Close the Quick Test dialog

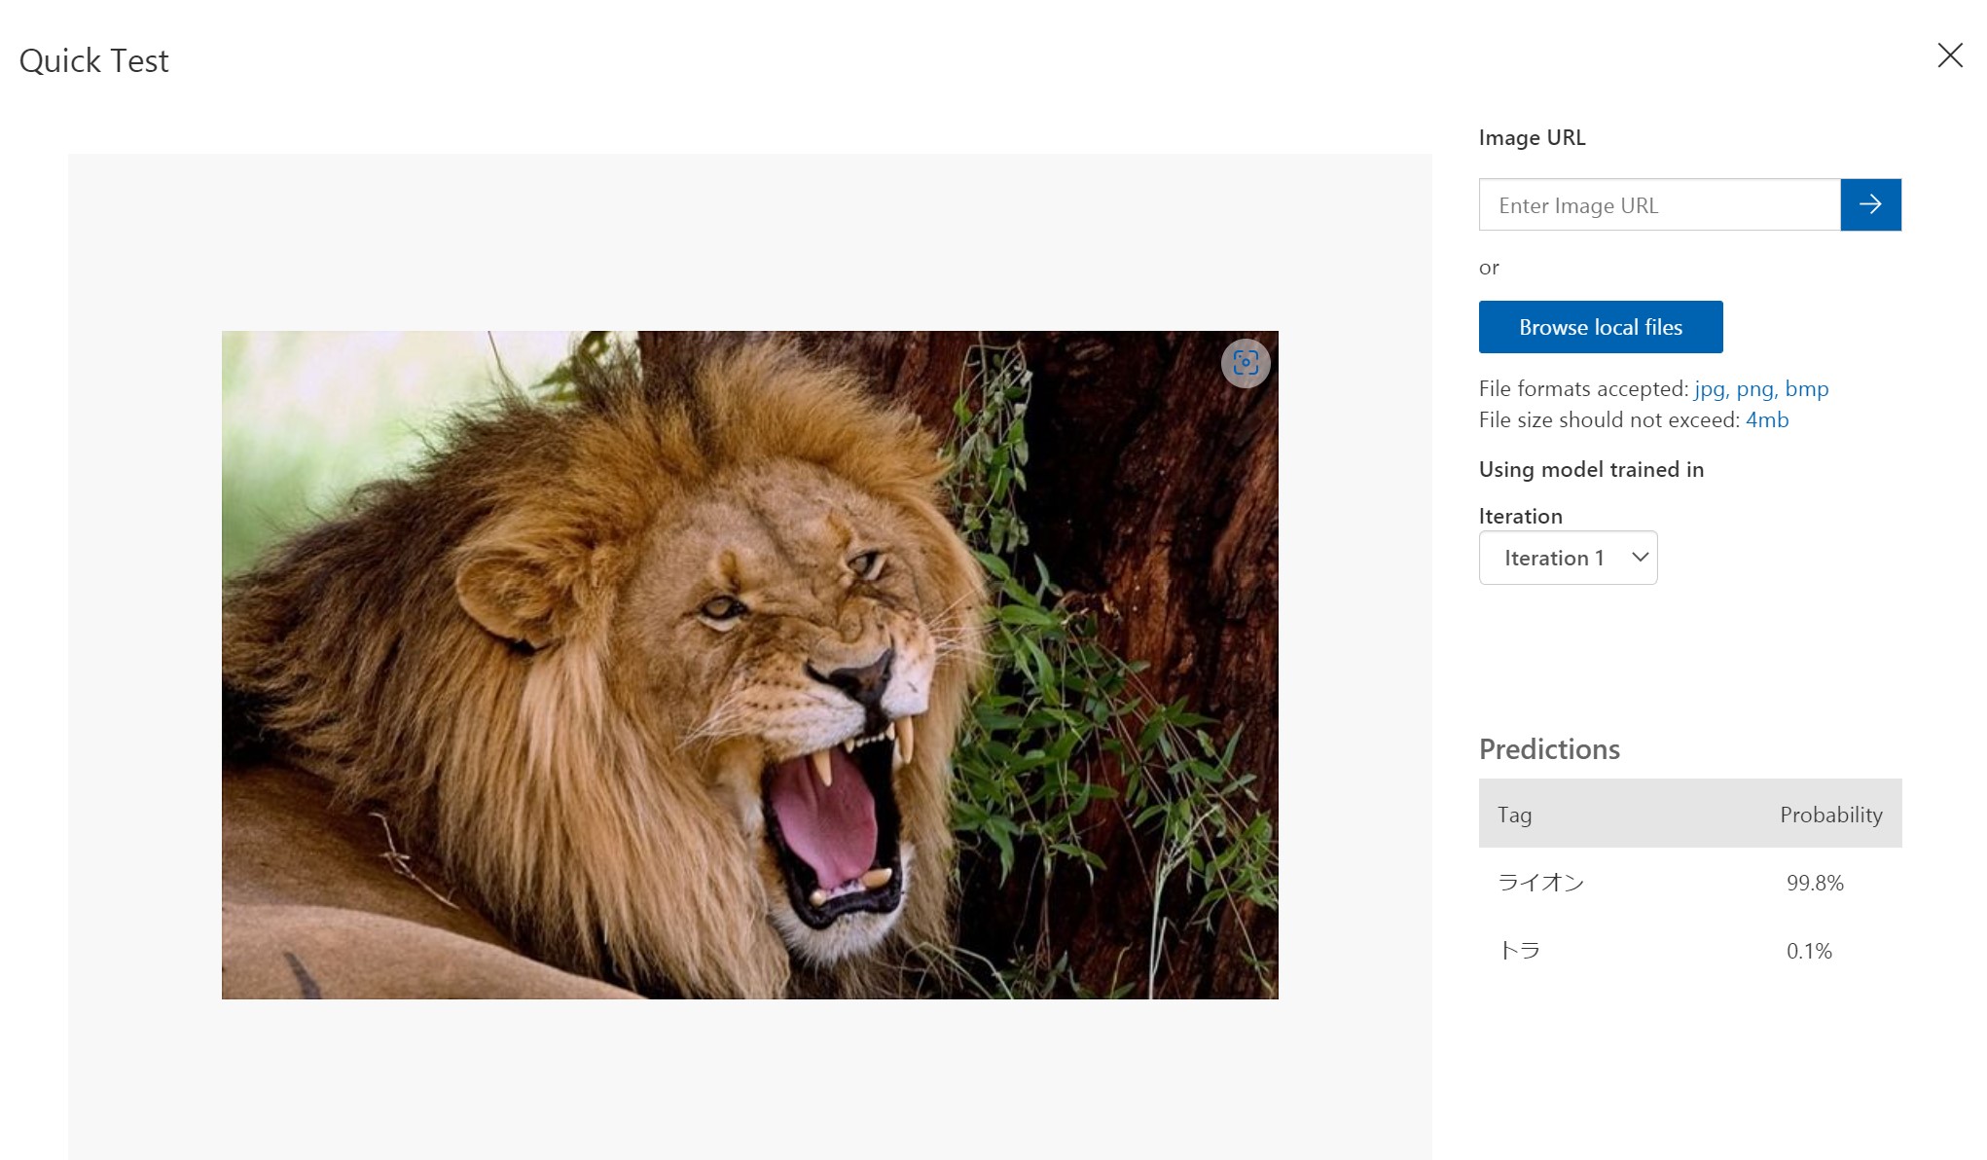(x=1949, y=55)
